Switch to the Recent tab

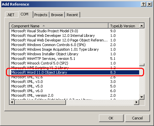click(72, 15)
